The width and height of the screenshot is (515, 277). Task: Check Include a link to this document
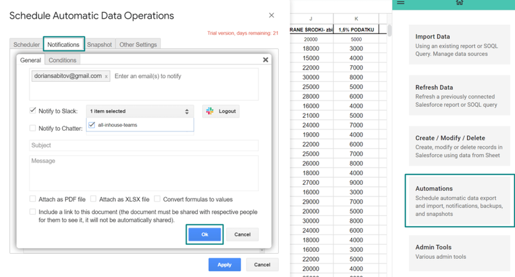(33, 211)
